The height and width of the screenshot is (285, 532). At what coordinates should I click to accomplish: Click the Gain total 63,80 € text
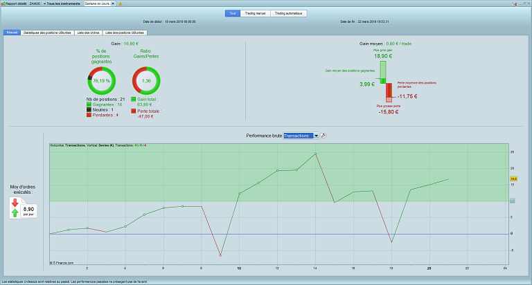[148, 102]
